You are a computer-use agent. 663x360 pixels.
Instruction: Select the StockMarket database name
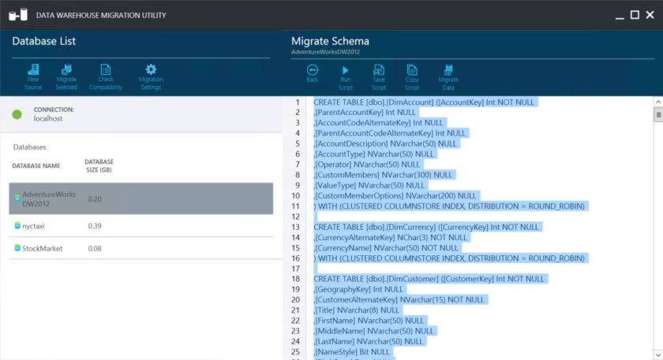(43, 249)
